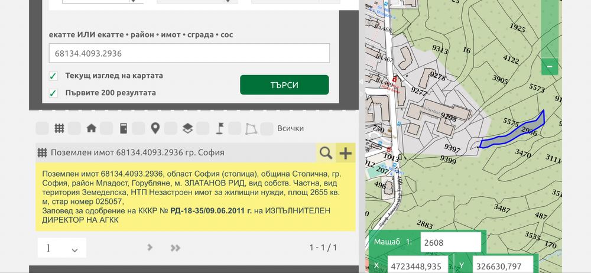Viewport: 591px width, 273px height.
Task: Uncheck Първите 200 резултата option
Action: (53, 93)
